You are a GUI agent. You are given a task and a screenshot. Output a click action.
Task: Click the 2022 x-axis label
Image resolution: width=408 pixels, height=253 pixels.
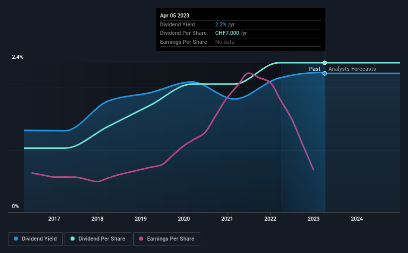click(x=270, y=219)
